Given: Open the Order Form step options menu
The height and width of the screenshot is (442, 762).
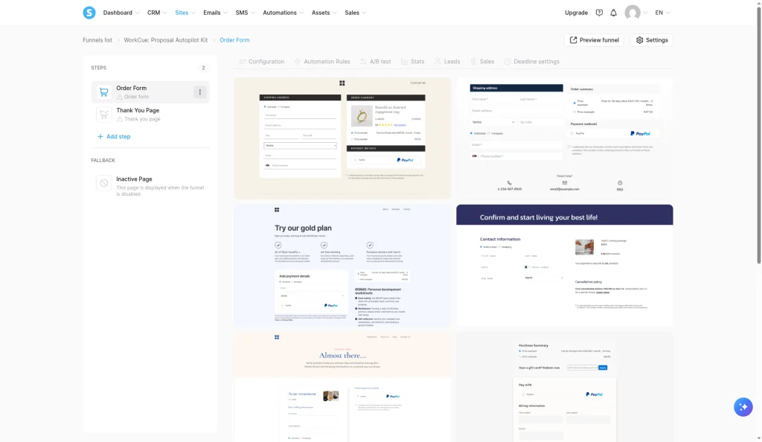Looking at the screenshot, I should coord(199,92).
